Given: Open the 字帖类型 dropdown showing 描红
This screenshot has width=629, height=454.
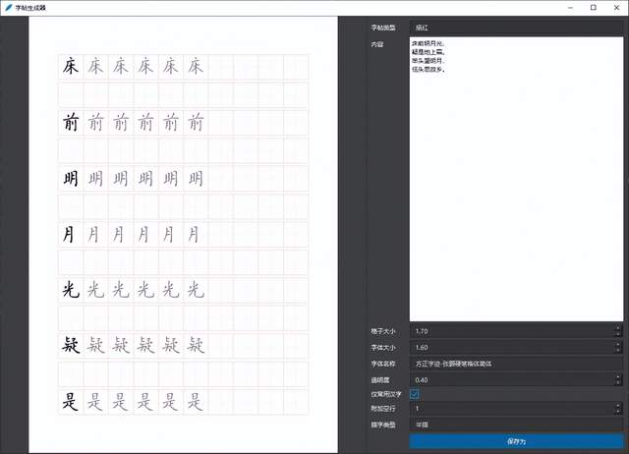Looking at the screenshot, I should point(516,28).
